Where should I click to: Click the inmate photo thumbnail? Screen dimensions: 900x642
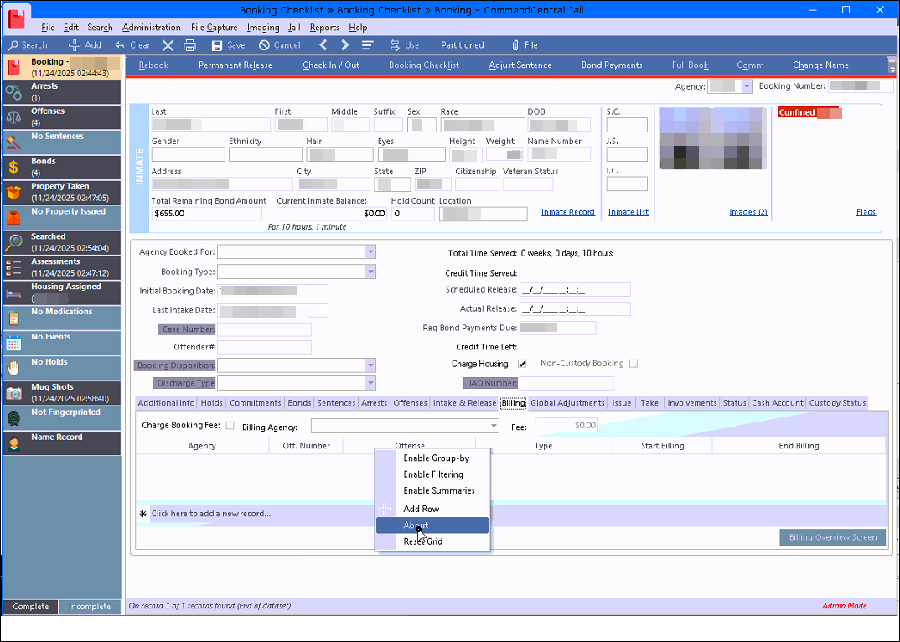pyautogui.click(x=713, y=138)
